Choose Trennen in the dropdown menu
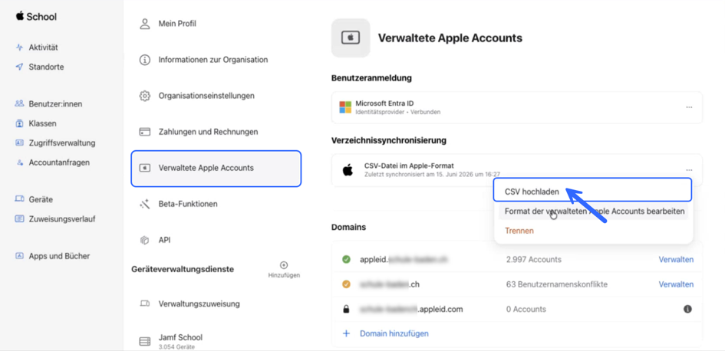The image size is (725, 351). (x=519, y=231)
